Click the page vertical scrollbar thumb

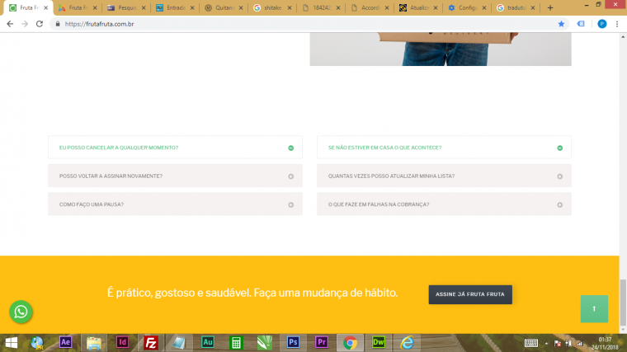point(623,303)
